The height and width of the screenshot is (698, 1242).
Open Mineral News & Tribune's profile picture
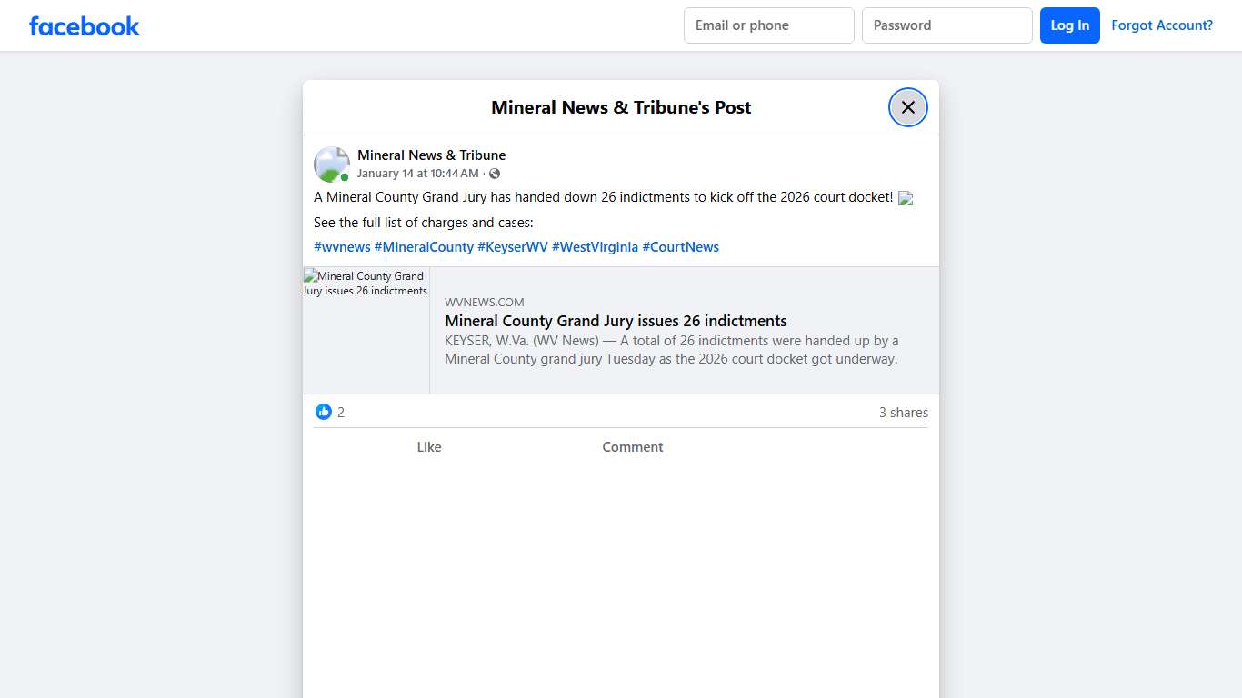pos(331,164)
